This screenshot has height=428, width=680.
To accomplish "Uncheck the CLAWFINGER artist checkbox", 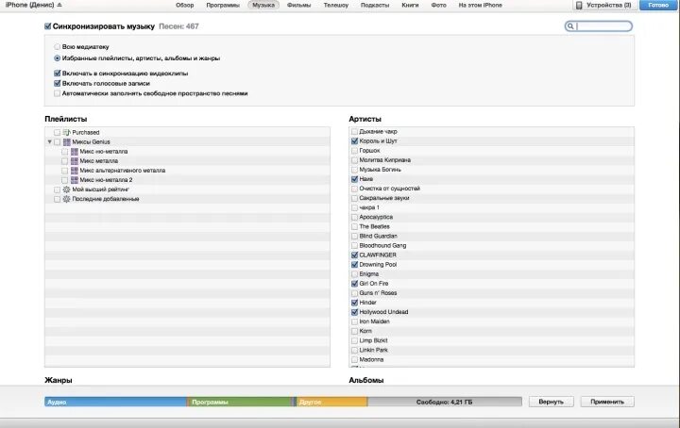I will 354,255.
